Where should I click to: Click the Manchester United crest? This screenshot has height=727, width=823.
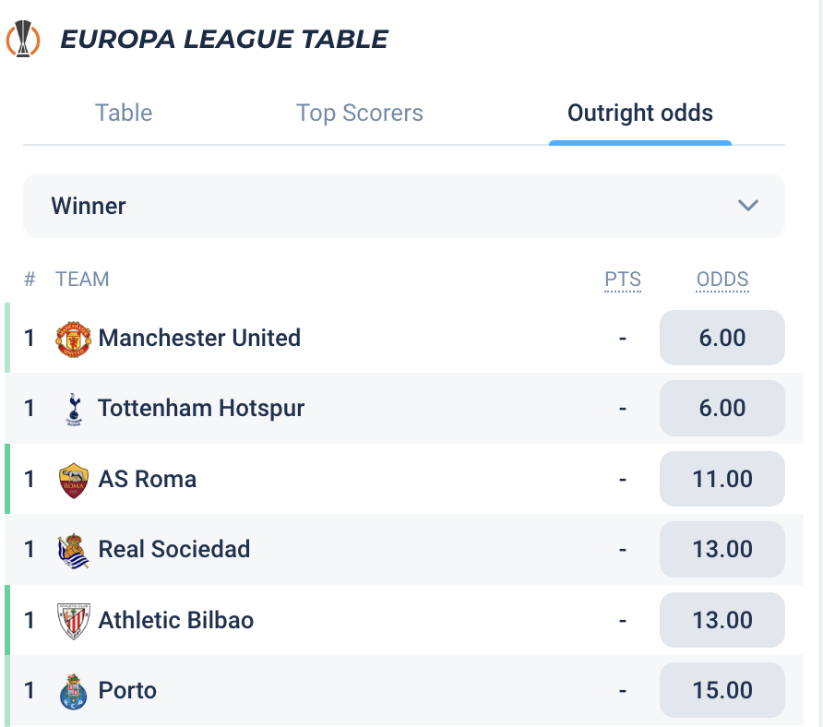coord(74,339)
